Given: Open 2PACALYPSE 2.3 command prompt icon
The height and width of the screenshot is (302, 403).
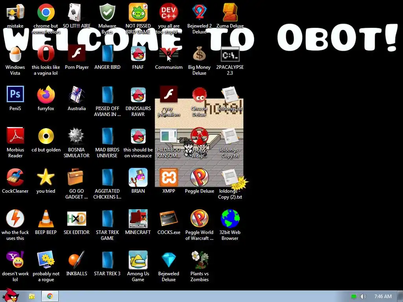Looking at the screenshot, I should [x=230, y=54].
